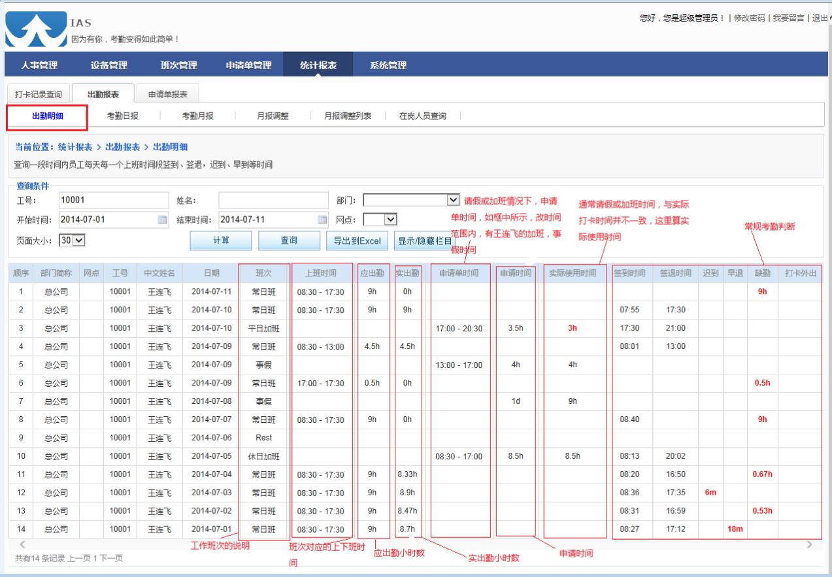832x577 pixels.
Task: Click the IAS logo image
Action: tap(36, 29)
